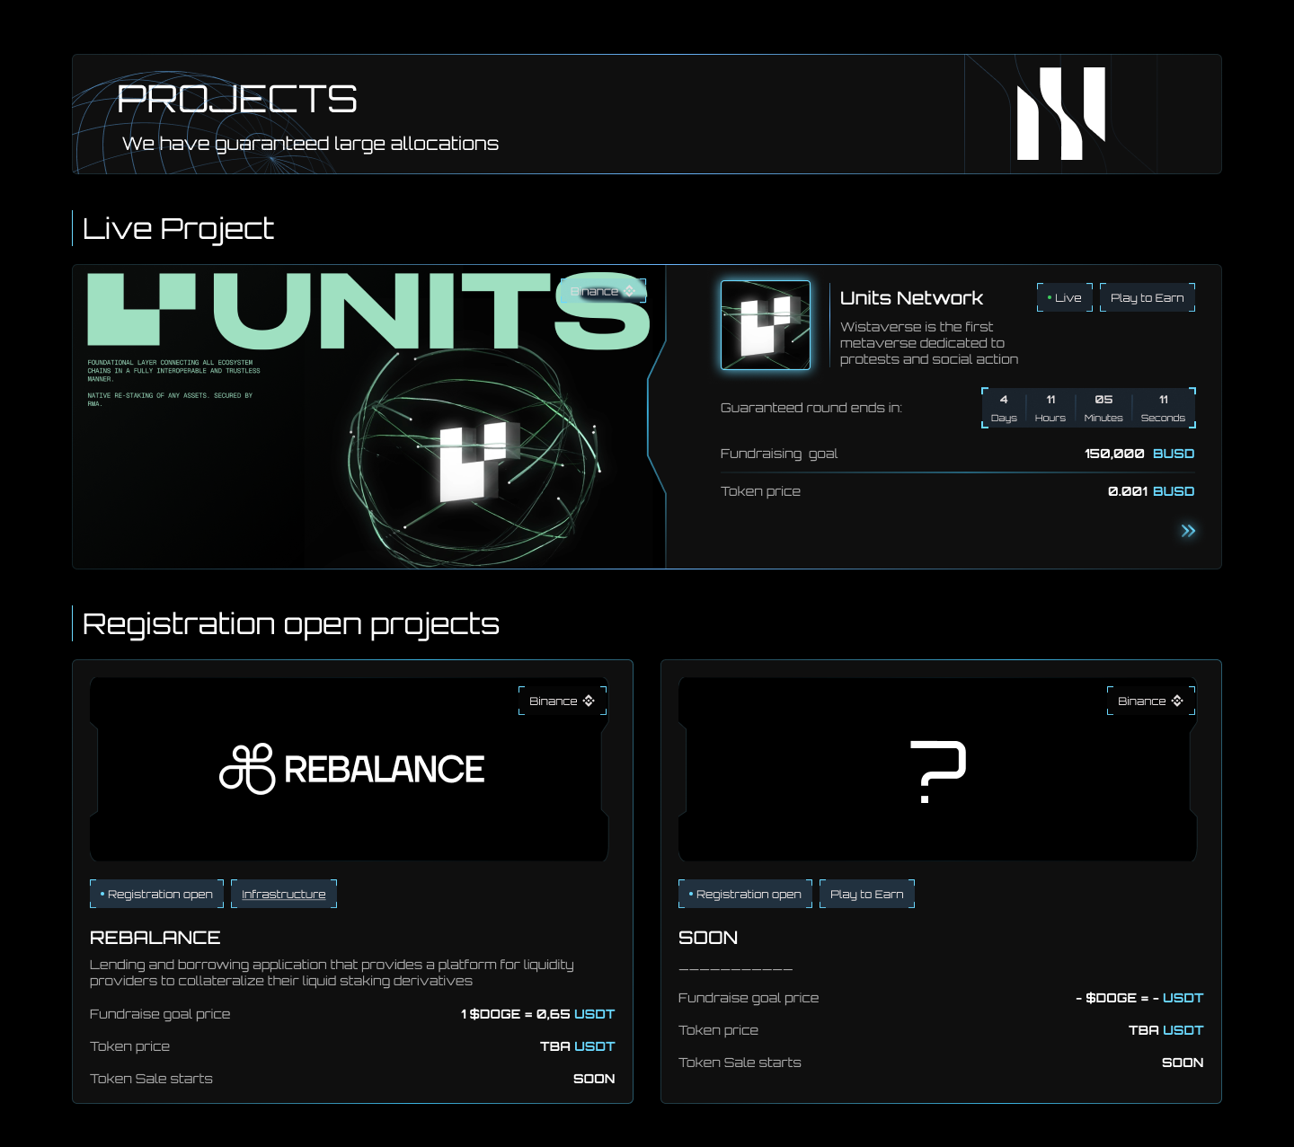Screen dimensions: 1294x1147
Task: Click the Binance badge on the REBALANCE card
Action: pos(563,701)
